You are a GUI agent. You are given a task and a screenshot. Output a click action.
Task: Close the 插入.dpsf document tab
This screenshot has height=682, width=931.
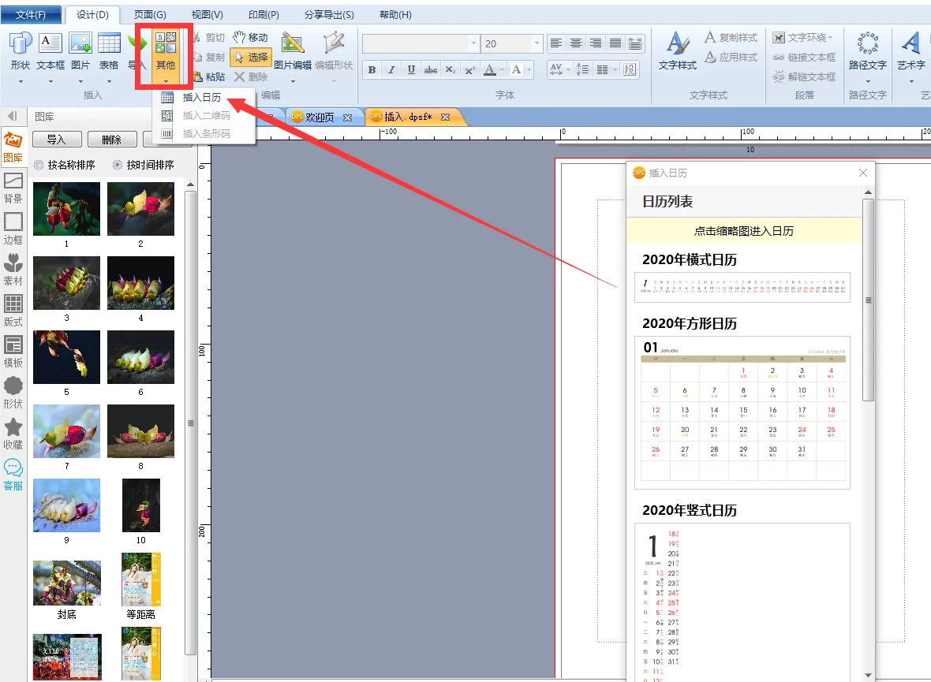tap(445, 117)
